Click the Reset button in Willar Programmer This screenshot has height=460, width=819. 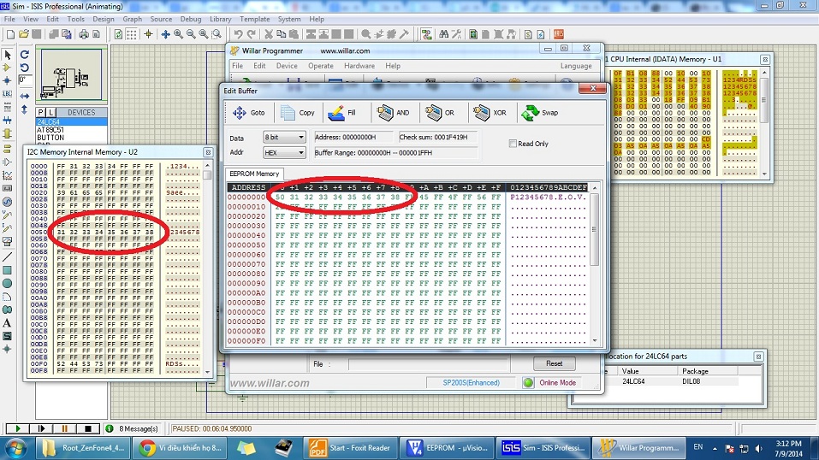coord(555,363)
